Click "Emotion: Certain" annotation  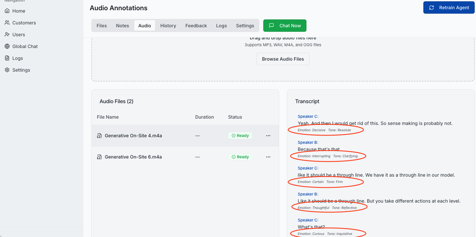[311, 182]
